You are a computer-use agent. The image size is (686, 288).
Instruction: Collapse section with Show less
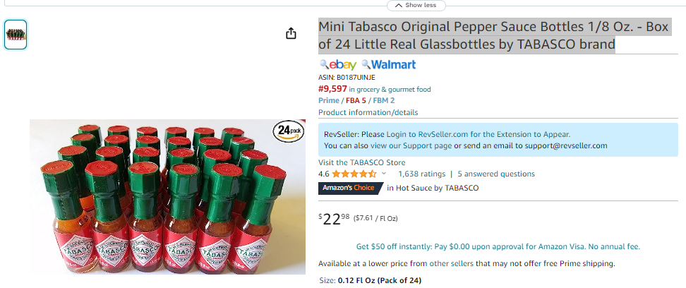pos(416,5)
